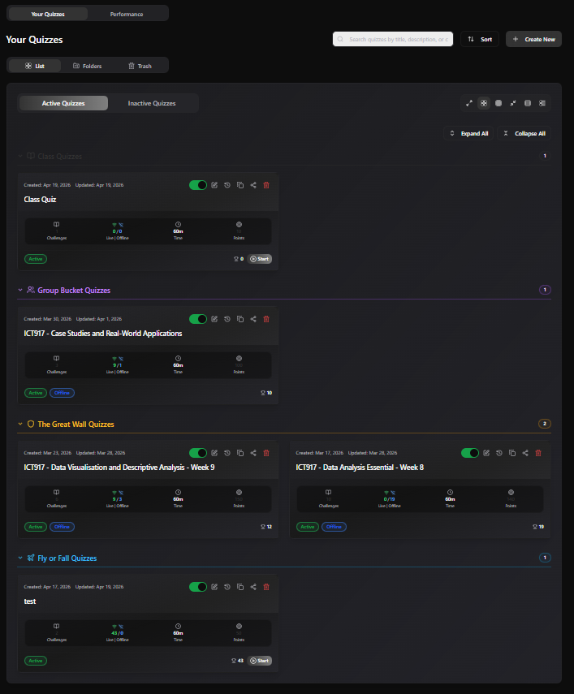The height and width of the screenshot is (694, 574).
Task: Share the Week 9 quiz
Action: pyautogui.click(x=253, y=453)
